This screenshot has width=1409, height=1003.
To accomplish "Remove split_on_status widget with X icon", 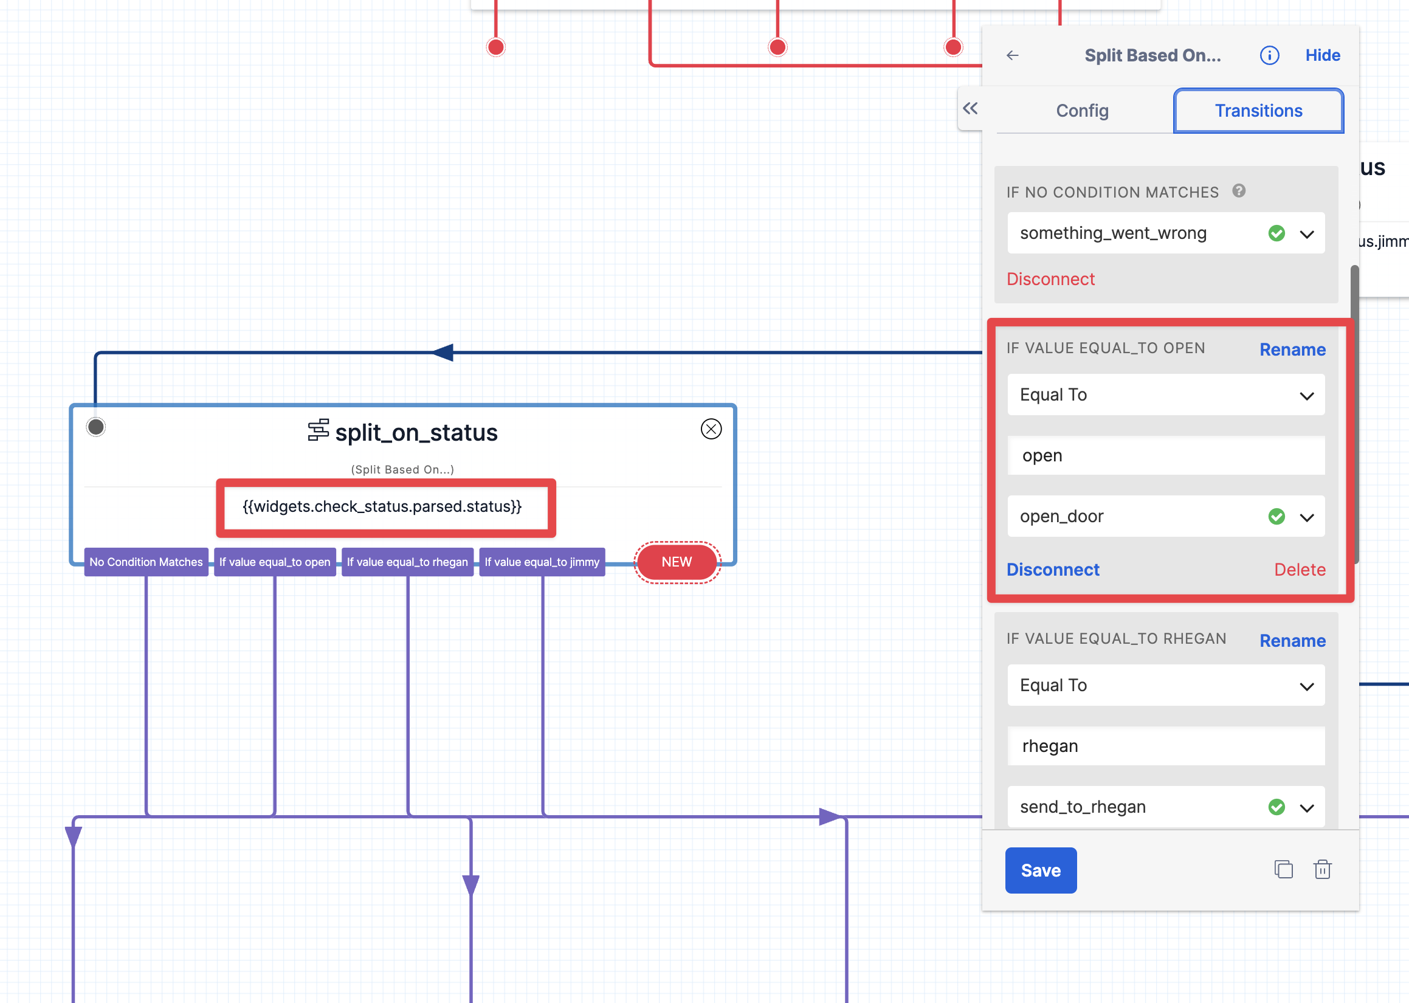I will click(x=711, y=429).
